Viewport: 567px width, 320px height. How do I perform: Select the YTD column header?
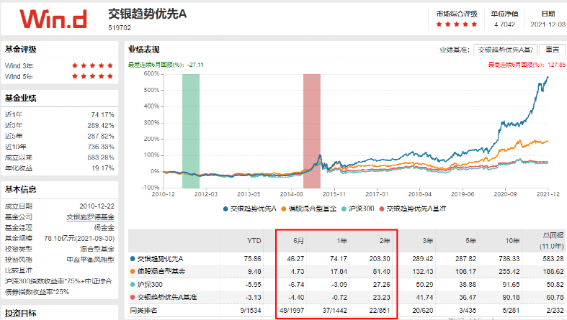[x=254, y=241]
